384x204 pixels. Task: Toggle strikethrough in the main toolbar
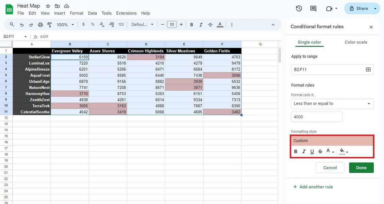[x=210, y=25]
